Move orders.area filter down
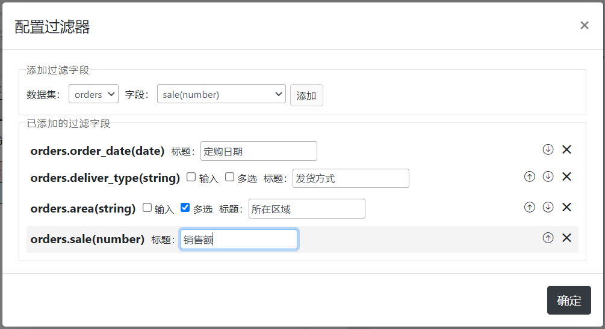 (x=548, y=207)
